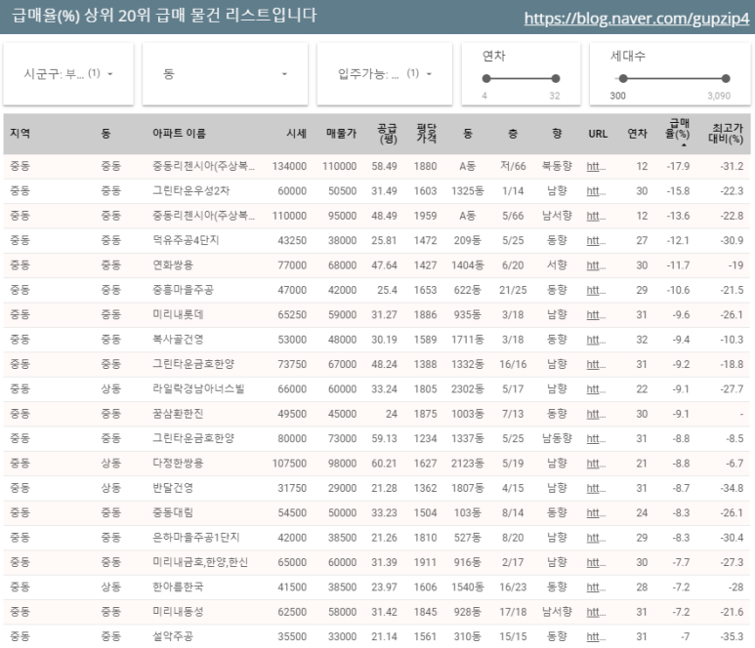Screen dimensions: 755x648
Task: Open URL link for 미리내동성 row
Action: click(x=596, y=612)
